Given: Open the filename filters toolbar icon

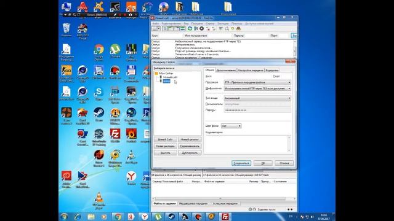Looking at the screenshot, I should pos(220,29).
